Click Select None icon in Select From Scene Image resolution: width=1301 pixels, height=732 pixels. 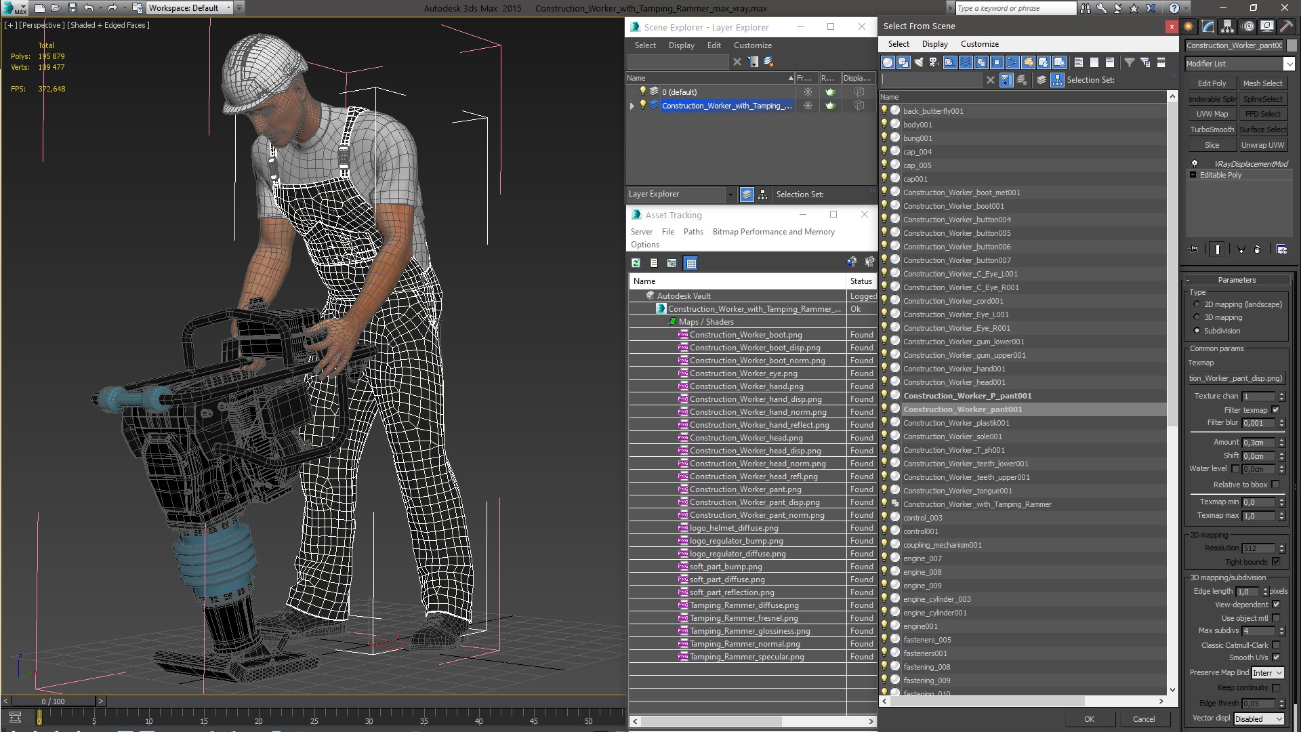point(1094,62)
